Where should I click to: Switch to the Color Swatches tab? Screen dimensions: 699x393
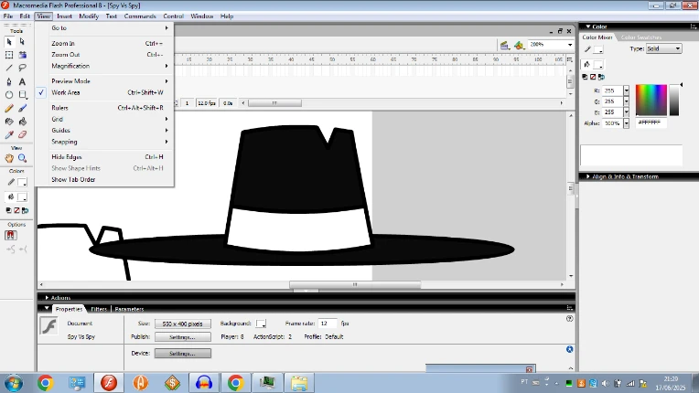[641, 37]
